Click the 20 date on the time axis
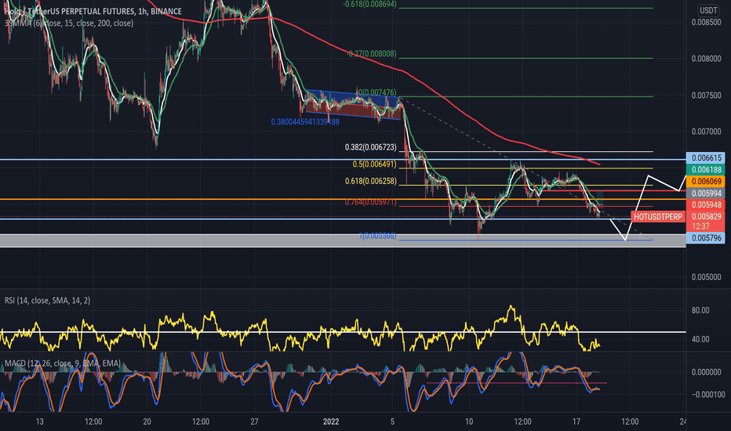 147,422
